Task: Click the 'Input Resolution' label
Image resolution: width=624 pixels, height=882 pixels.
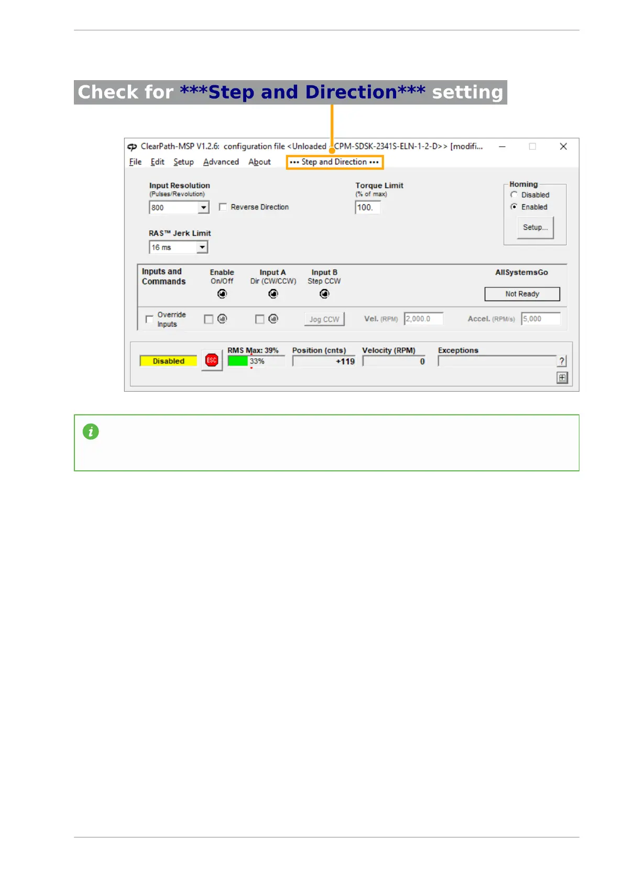Action: pos(179,185)
